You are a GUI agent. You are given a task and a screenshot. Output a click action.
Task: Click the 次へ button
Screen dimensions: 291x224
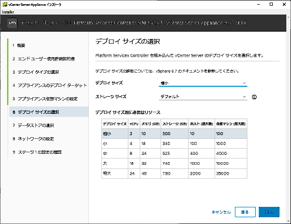pyautogui.click(x=269, y=212)
